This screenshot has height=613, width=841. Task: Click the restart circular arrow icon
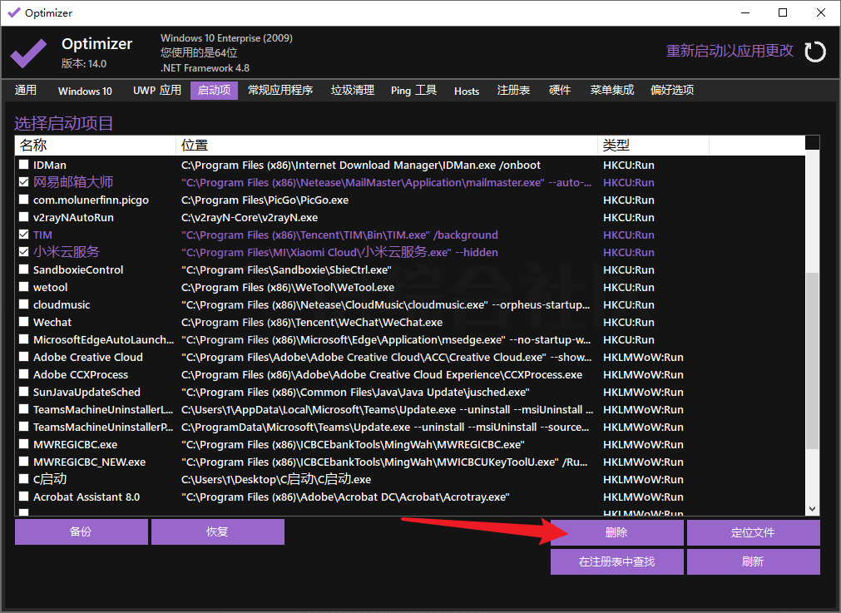click(x=814, y=52)
